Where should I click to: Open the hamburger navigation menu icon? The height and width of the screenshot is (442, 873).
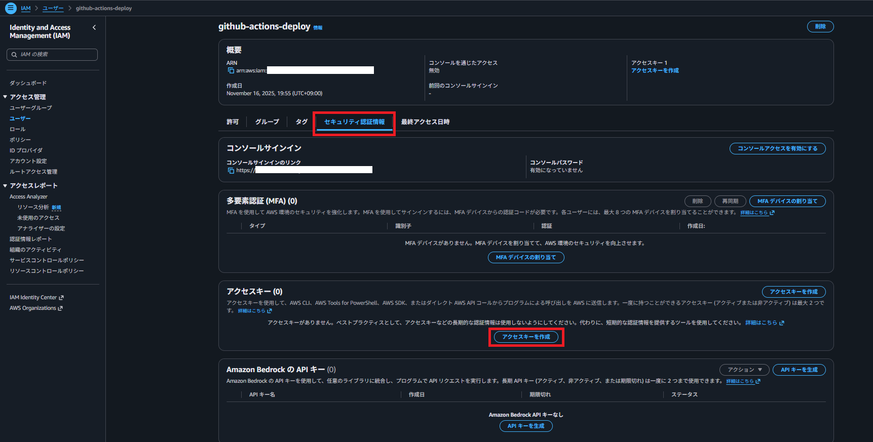[x=11, y=8]
